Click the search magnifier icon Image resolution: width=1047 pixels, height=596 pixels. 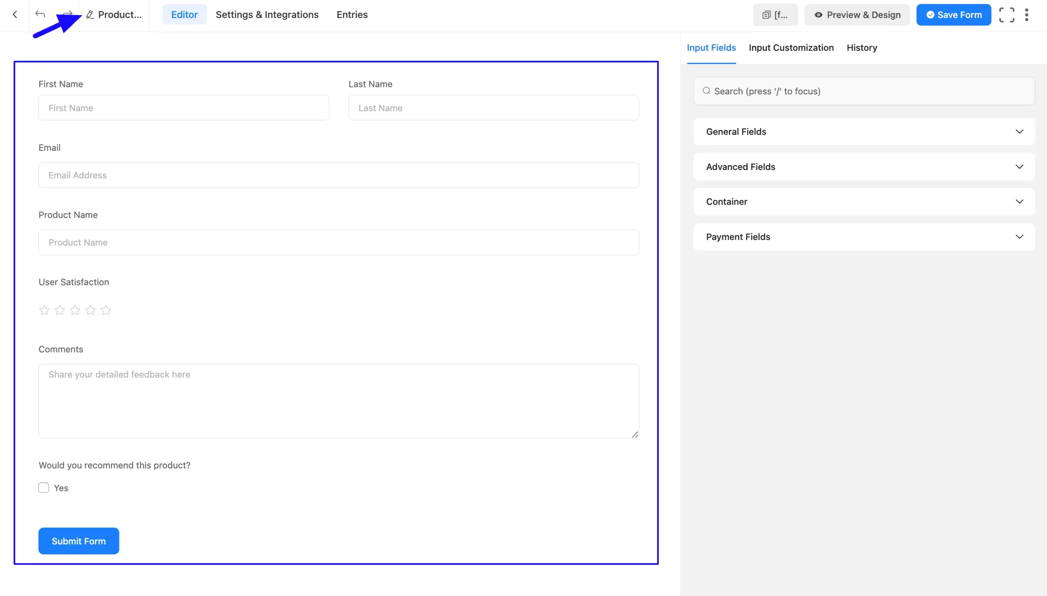point(706,90)
